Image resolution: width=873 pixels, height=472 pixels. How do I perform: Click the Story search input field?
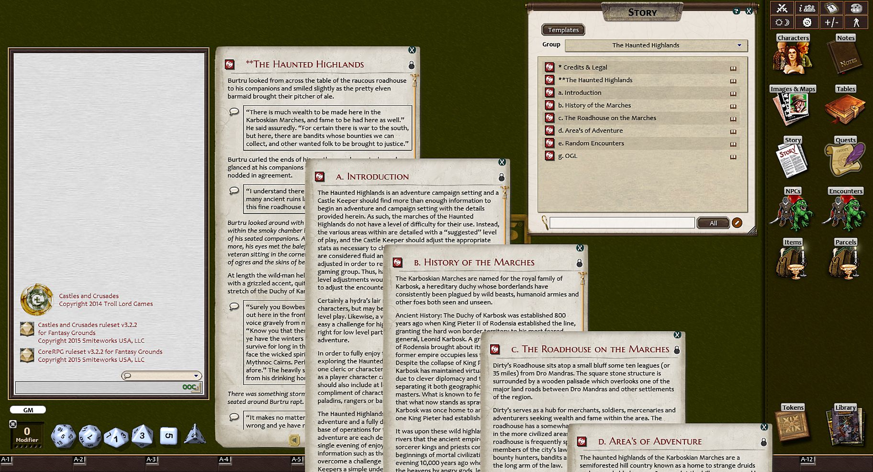click(x=622, y=223)
